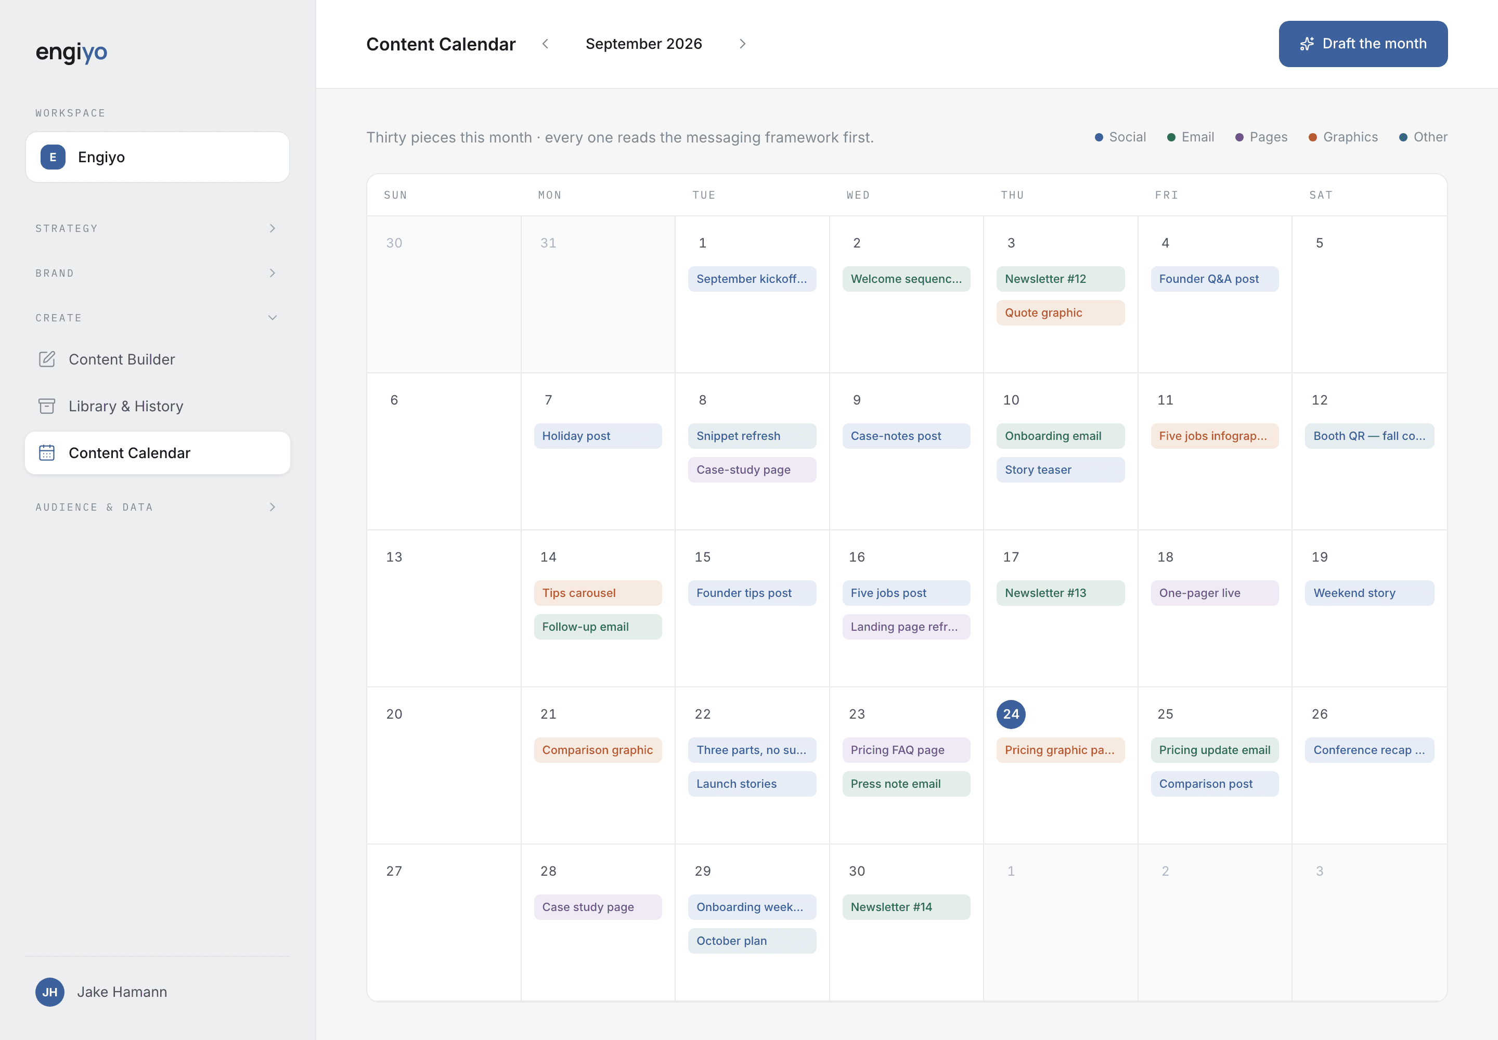Click the Other legend entry
The height and width of the screenshot is (1040, 1498).
1423,137
